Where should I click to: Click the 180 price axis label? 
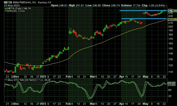[171, 35]
